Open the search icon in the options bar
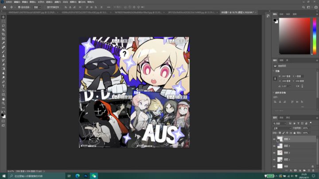Screen dimensions: 319x179 [x=303, y=7]
